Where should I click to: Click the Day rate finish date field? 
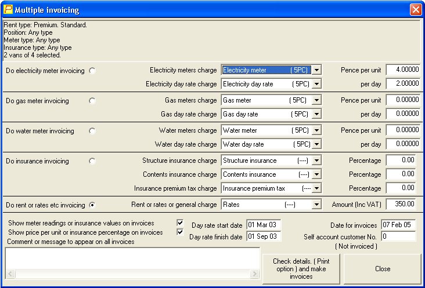click(x=264, y=236)
